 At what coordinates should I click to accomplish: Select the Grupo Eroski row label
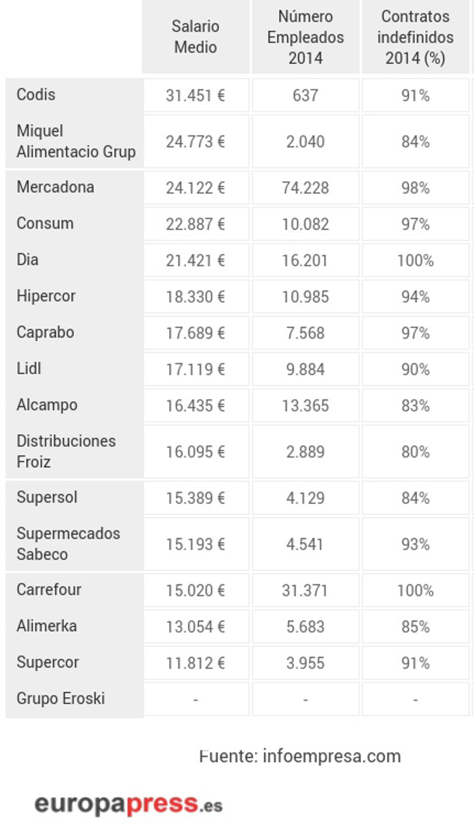(x=61, y=699)
